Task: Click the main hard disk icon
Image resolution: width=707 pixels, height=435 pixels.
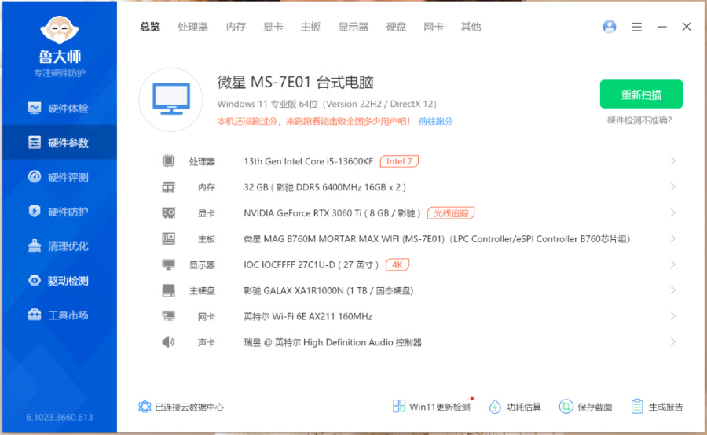Action: [168, 290]
